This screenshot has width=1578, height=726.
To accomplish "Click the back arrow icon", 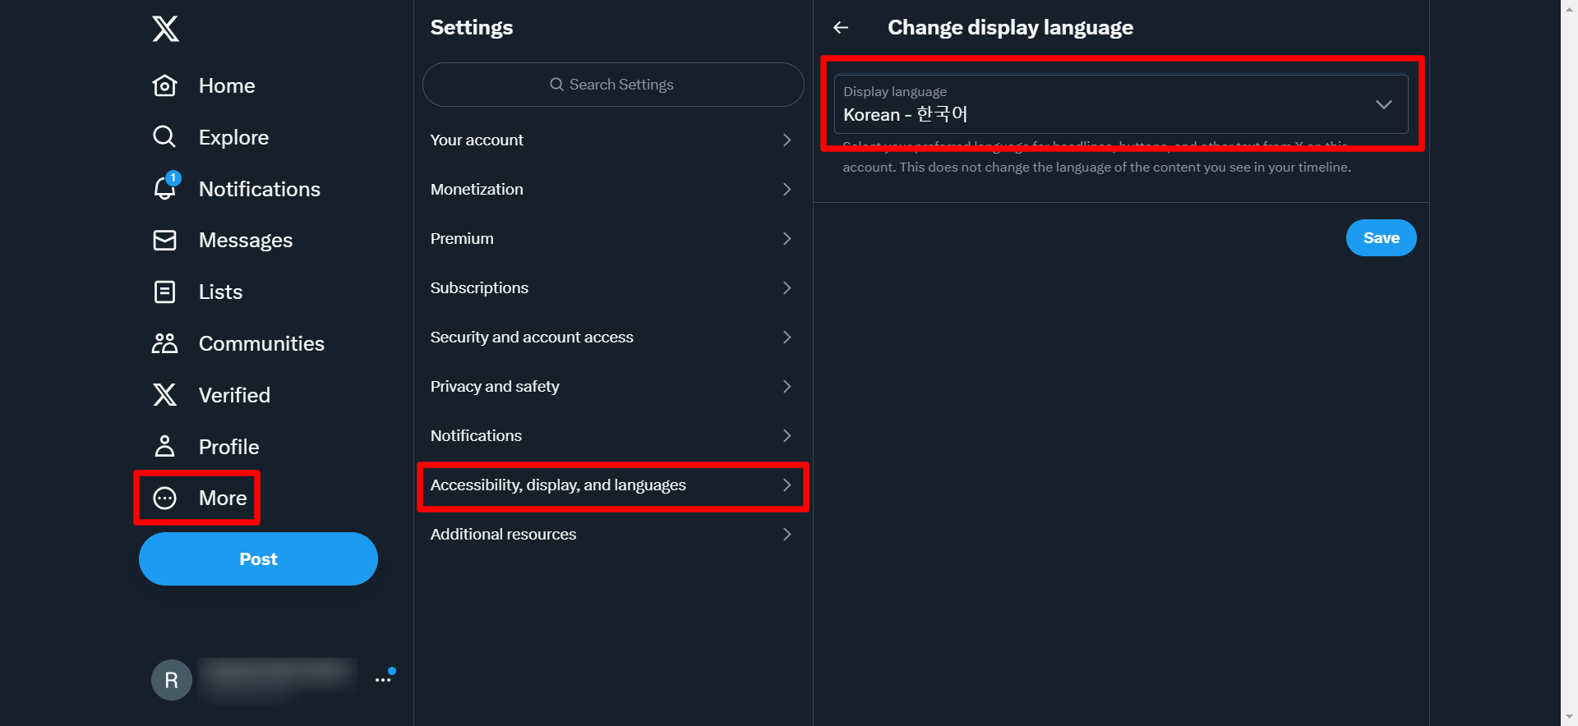I will [x=841, y=28].
